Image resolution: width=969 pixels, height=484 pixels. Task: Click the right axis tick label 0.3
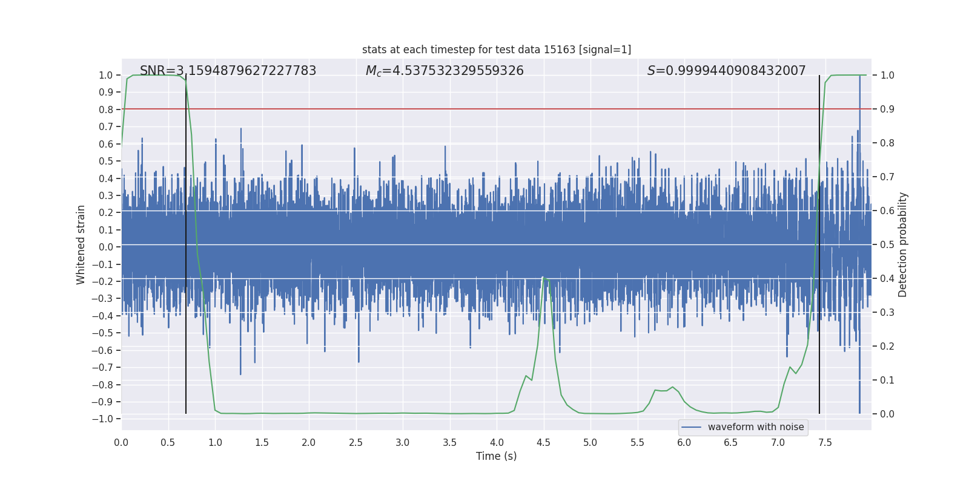[887, 312]
